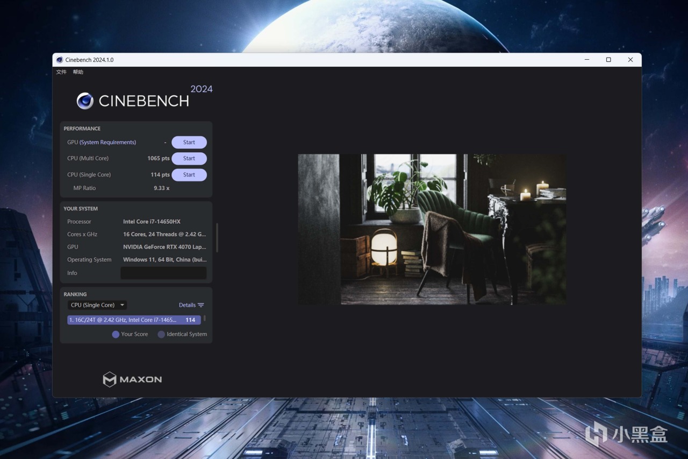This screenshot has height=459, width=688.
Task: Click the rendered room scene preview
Action: coord(432,229)
